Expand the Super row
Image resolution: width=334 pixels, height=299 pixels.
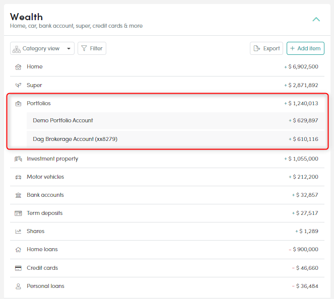pos(167,86)
